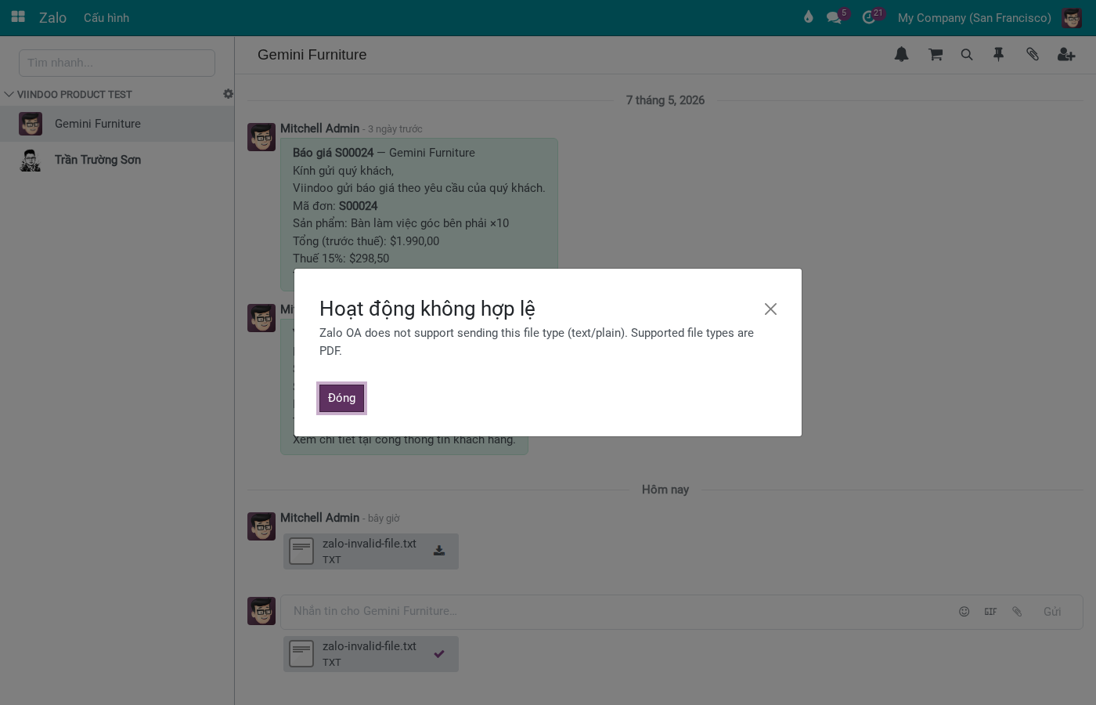Click the shopping cart icon
Screen dimensions: 1096x705
[x=936, y=54]
